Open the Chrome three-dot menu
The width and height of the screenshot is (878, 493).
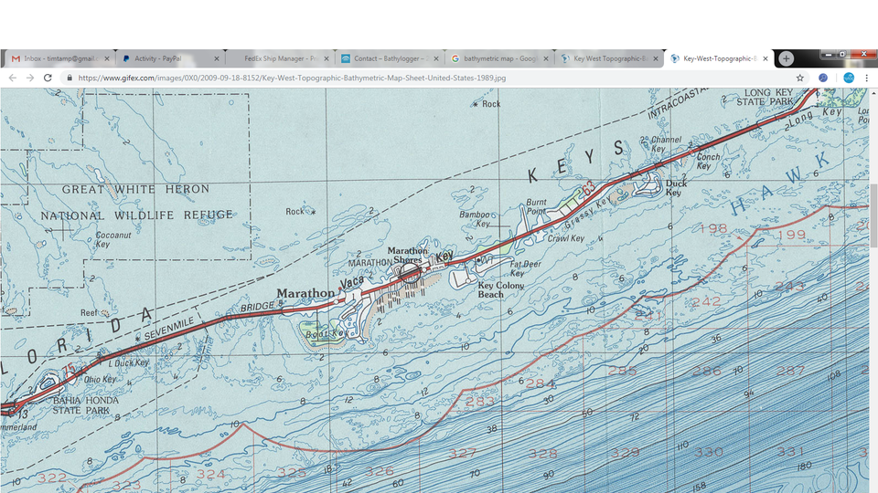pyautogui.click(x=866, y=78)
